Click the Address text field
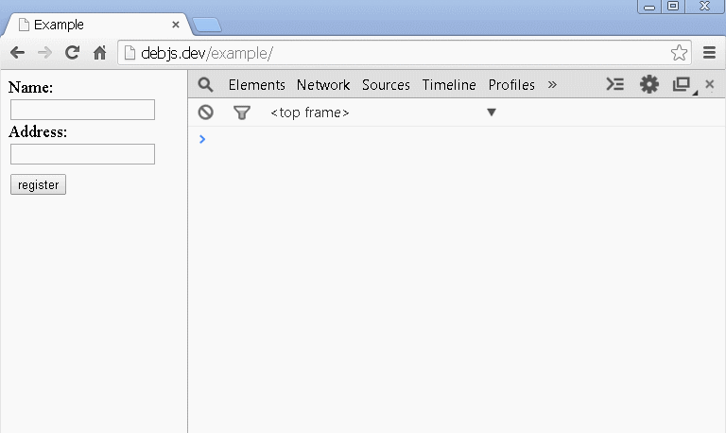 pos(82,154)
